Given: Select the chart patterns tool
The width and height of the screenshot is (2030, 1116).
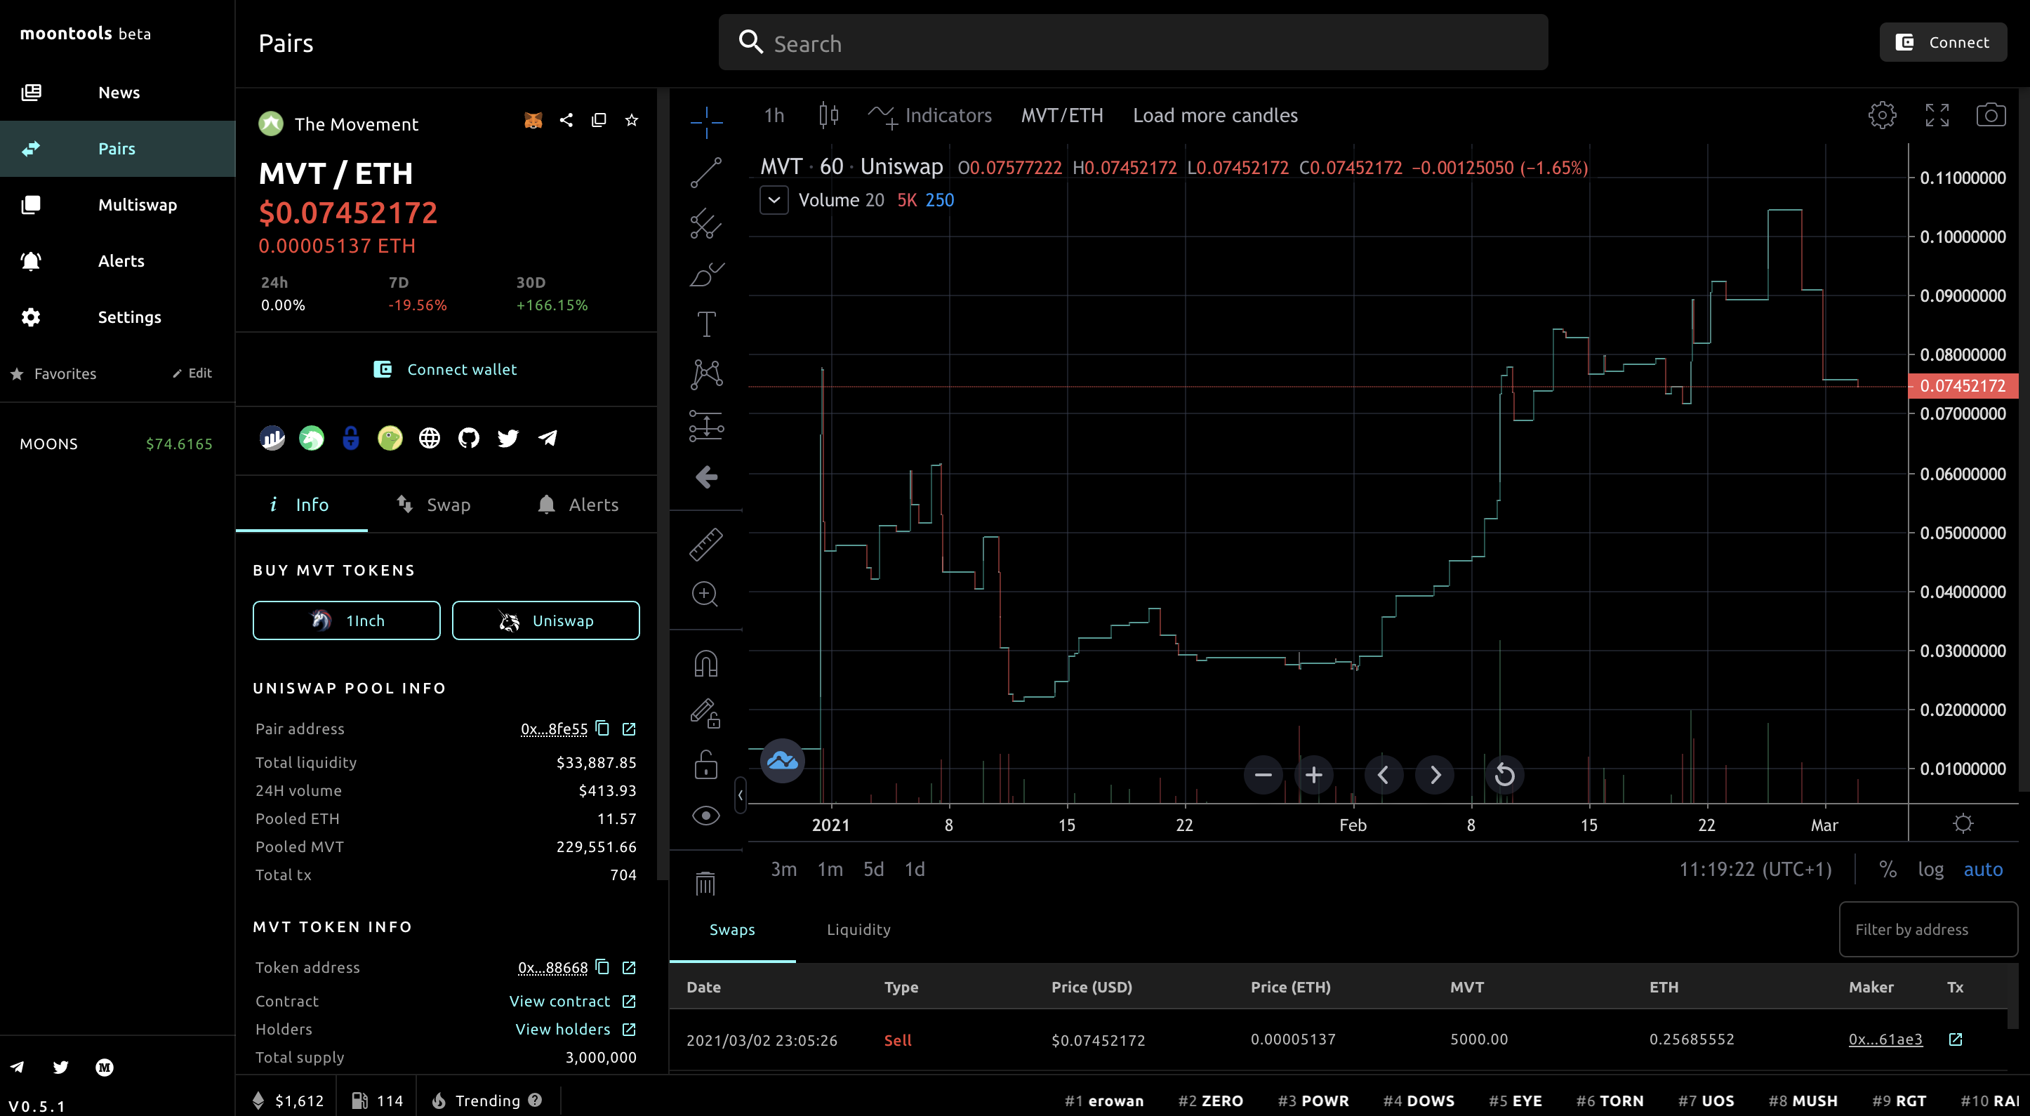Looking at the screenshot, I should tap(706, 374).
